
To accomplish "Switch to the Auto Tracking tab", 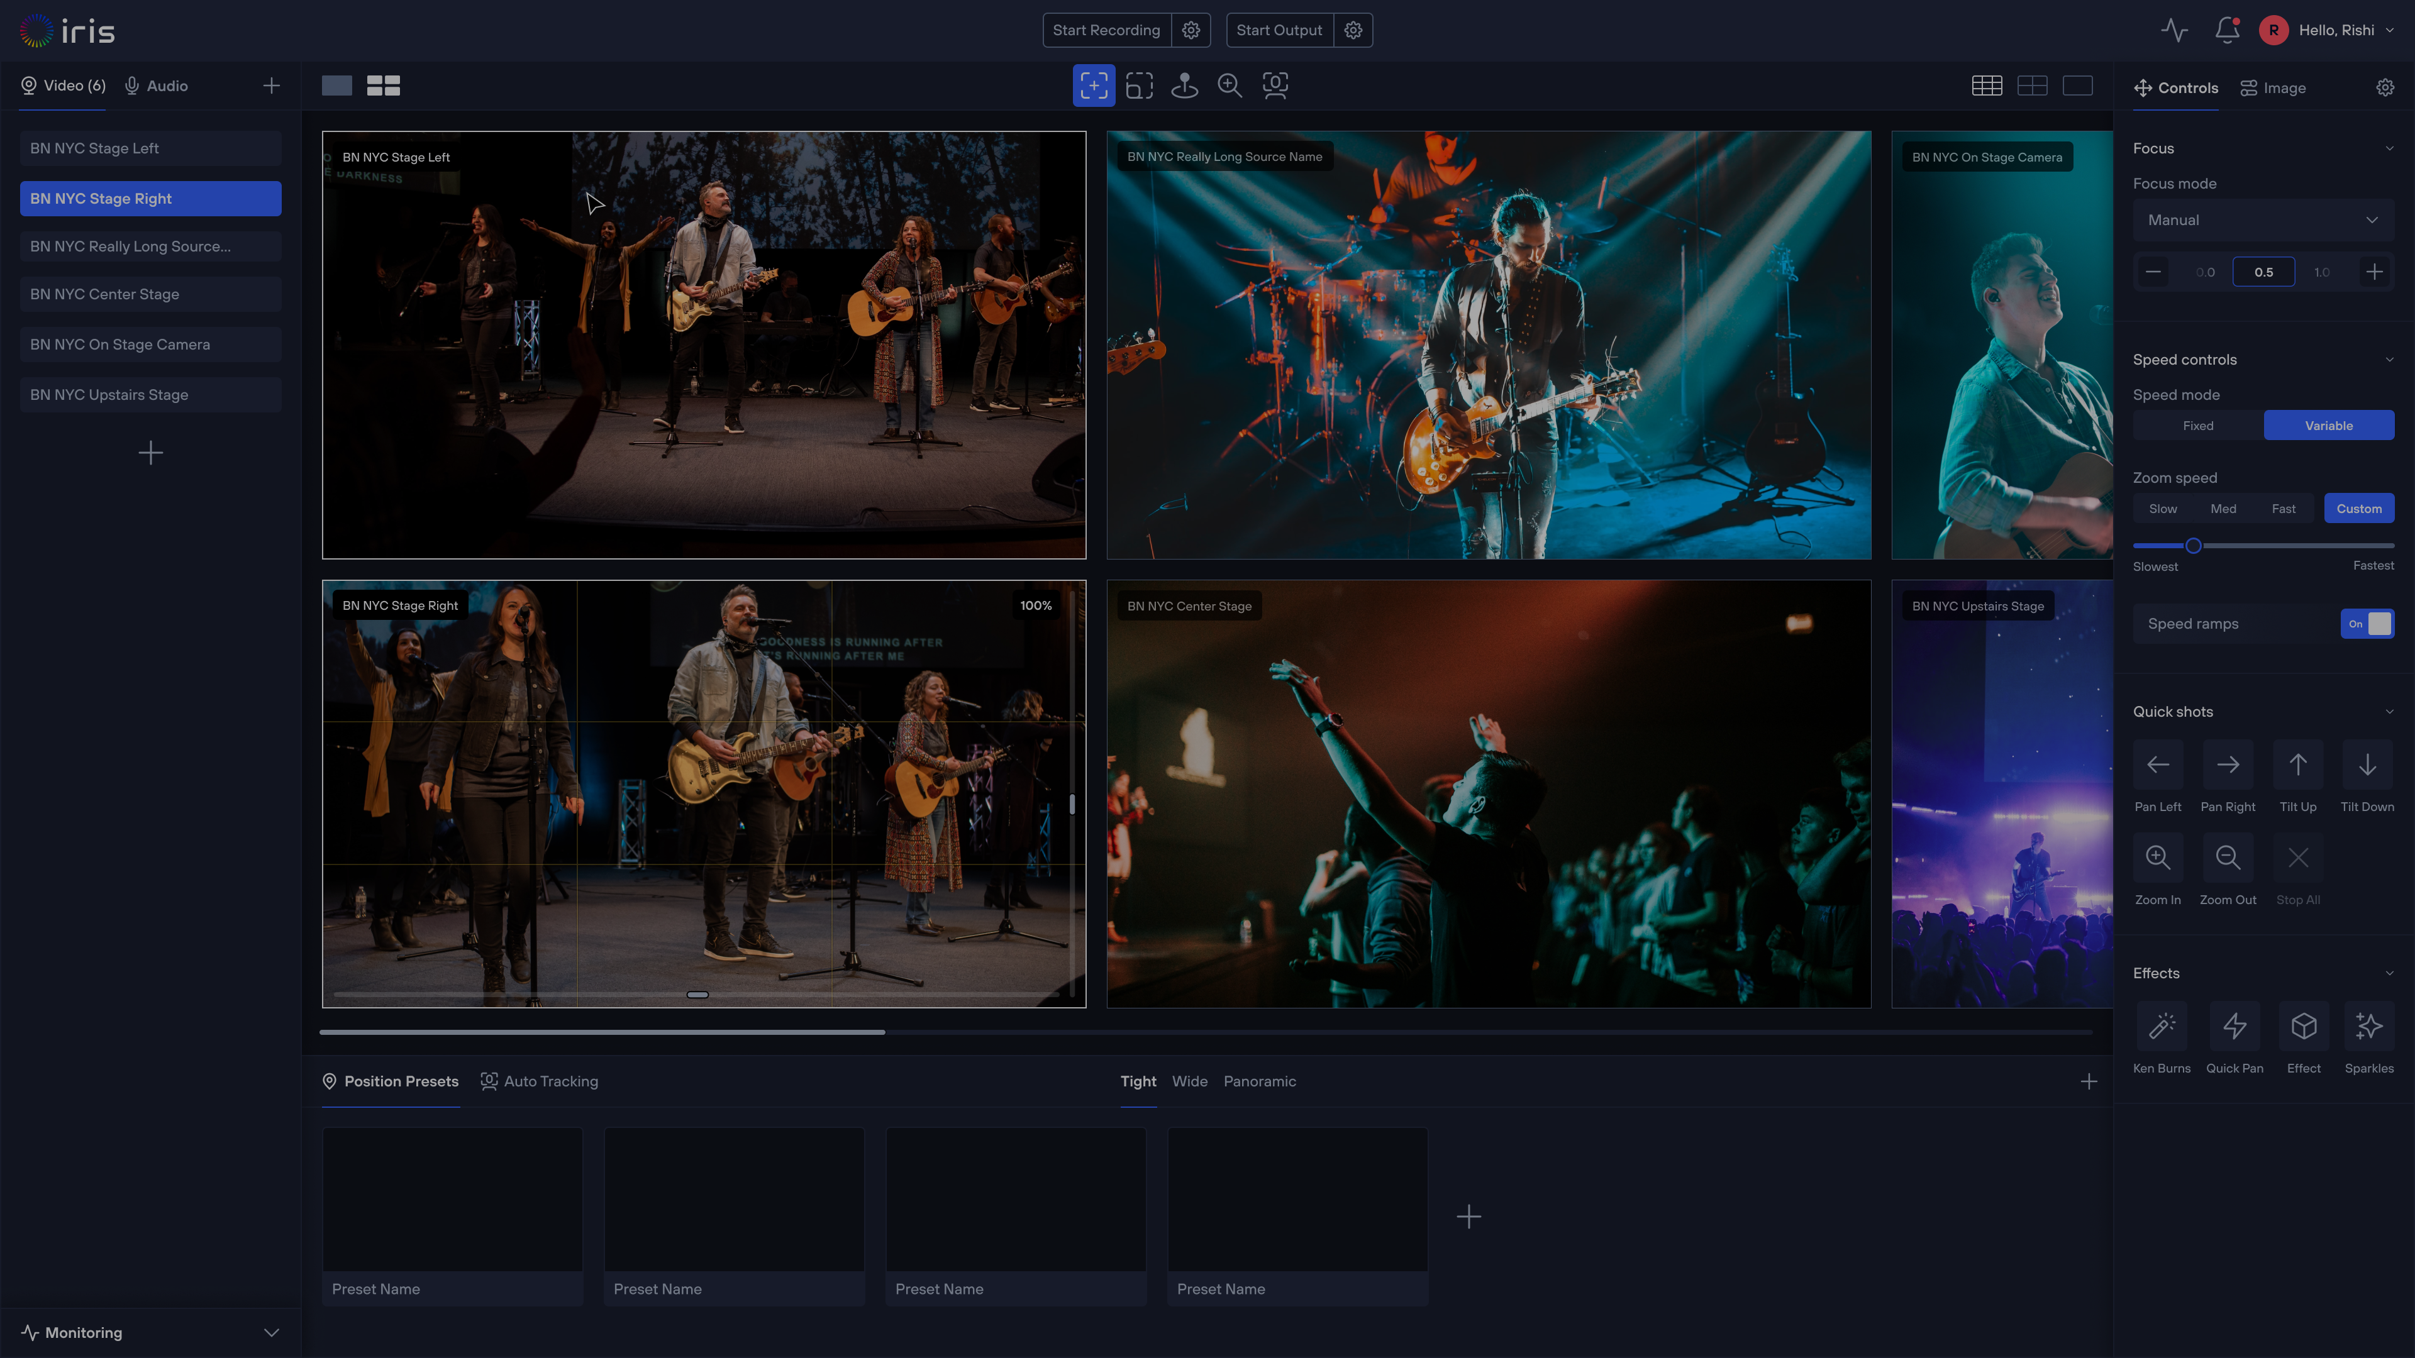I will 539,1081.
